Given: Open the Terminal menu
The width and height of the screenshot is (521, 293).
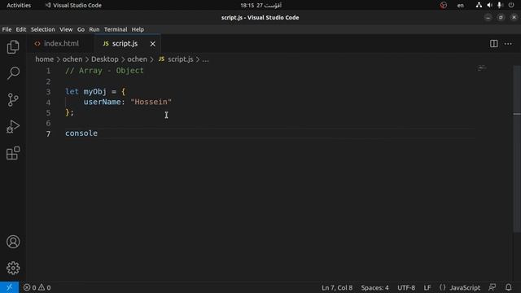Looking at the screenshot, I should click(116, 29).
